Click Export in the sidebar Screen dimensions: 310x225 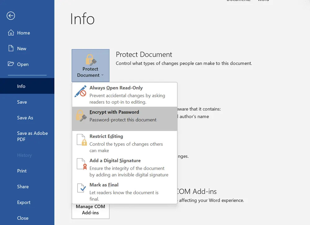click(24, 202)
